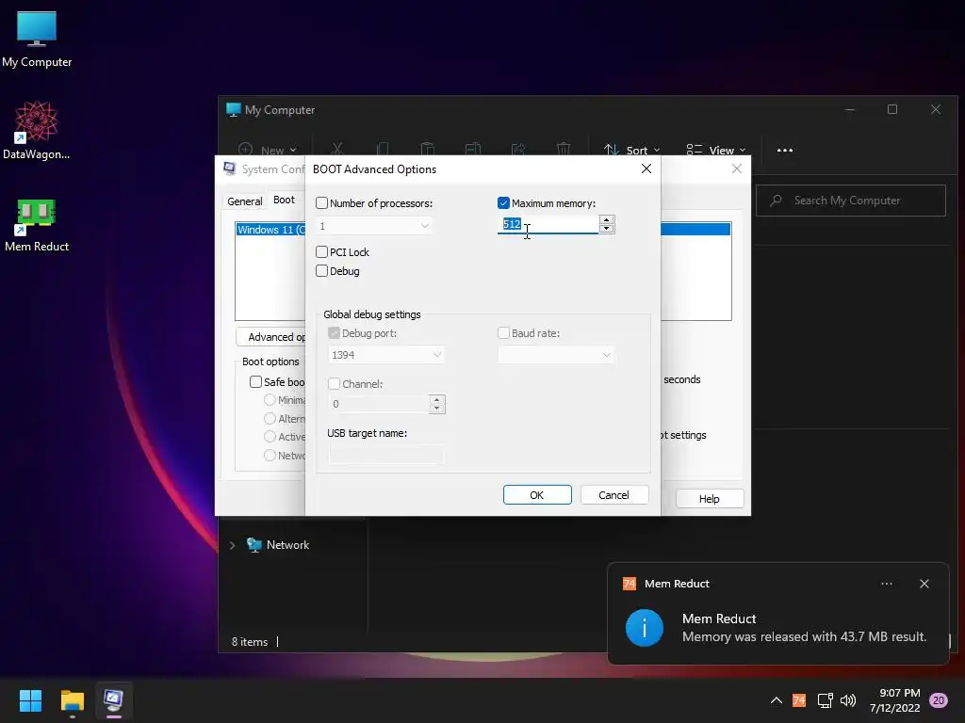This screenshot has width=965, height=723.
Task: Click Mem Reduct tray icon showing 74
Action: click(799, 700)
